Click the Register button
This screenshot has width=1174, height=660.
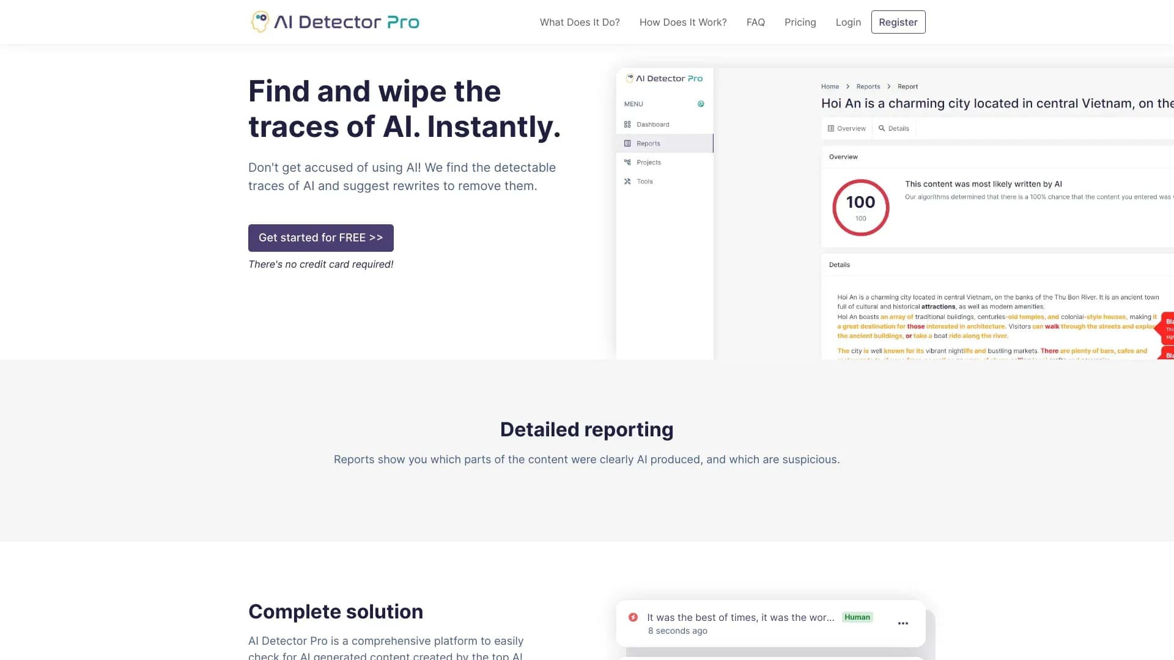(898, 22)
